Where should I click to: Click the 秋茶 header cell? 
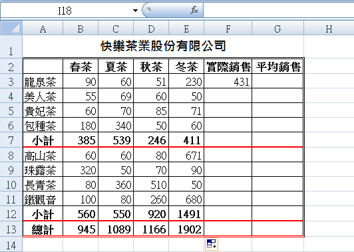tap(151, 66)
